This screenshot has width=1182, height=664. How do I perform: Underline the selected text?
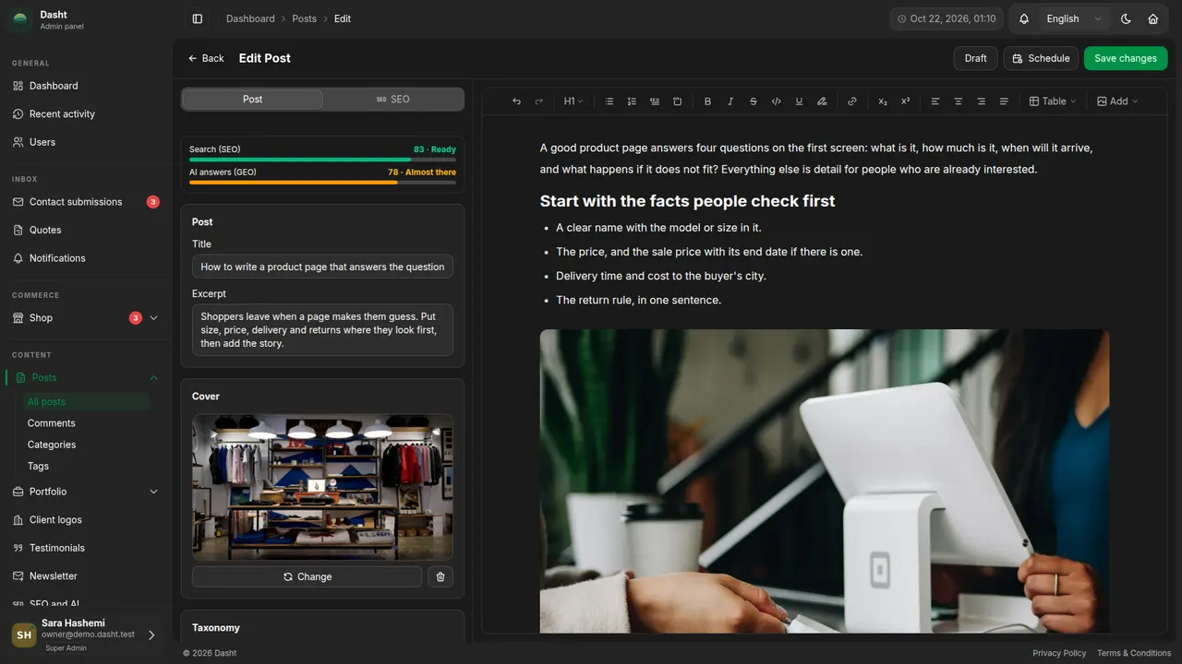pos(799,101)
